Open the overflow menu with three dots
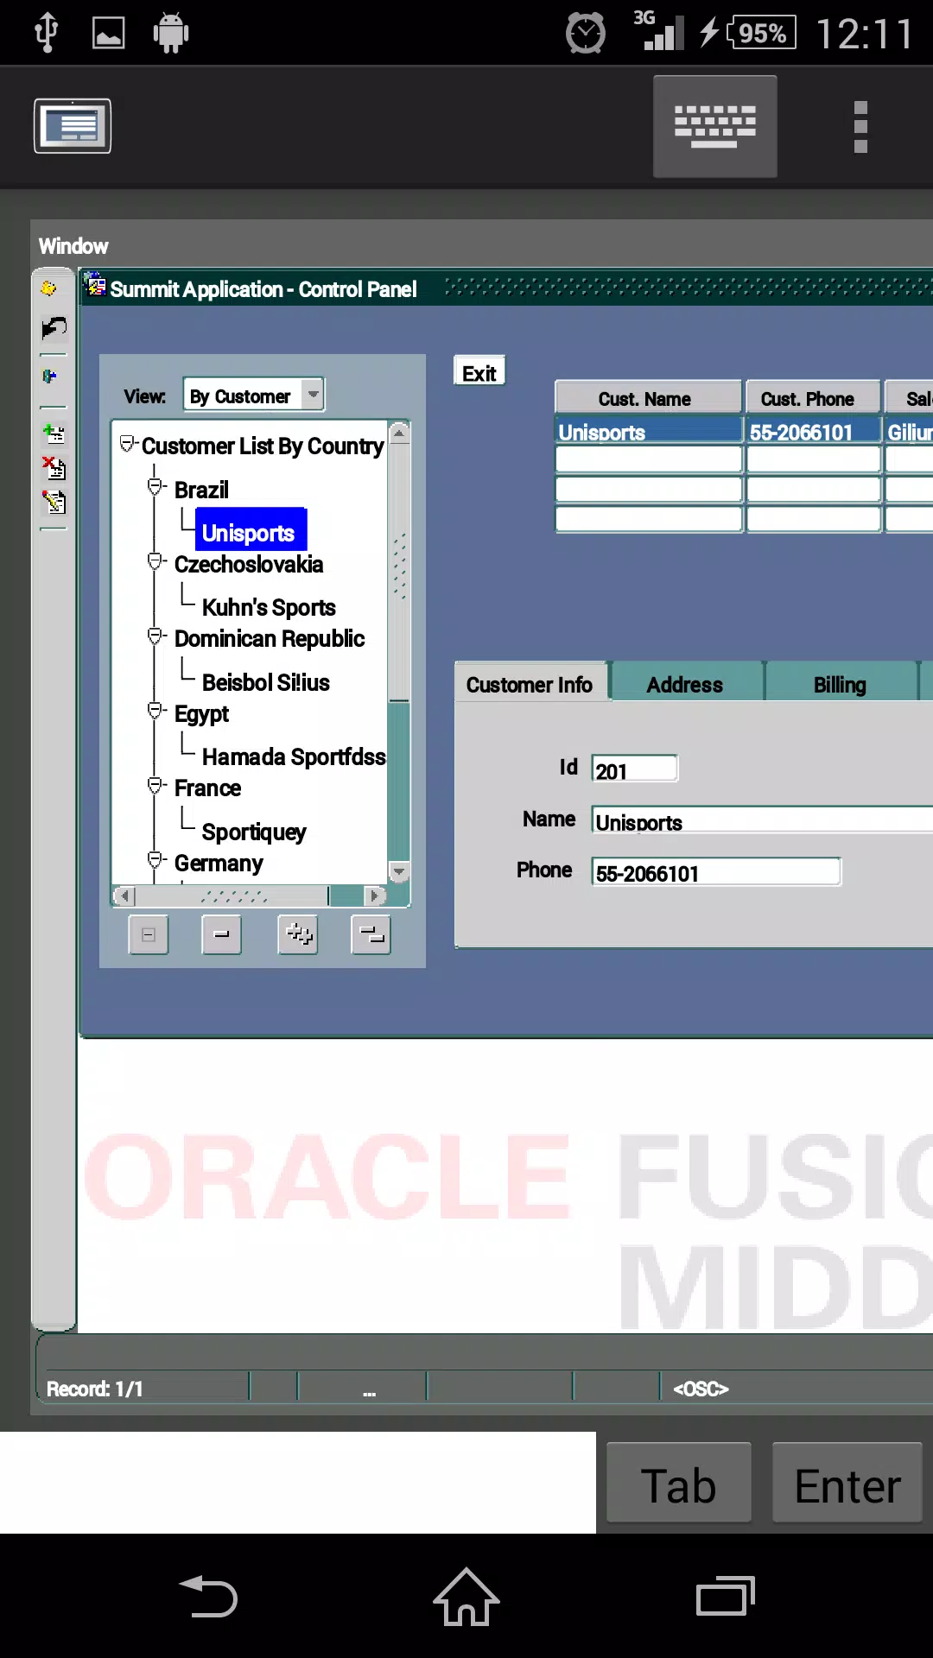933x1658 pixels. click(x=860, y=127)
